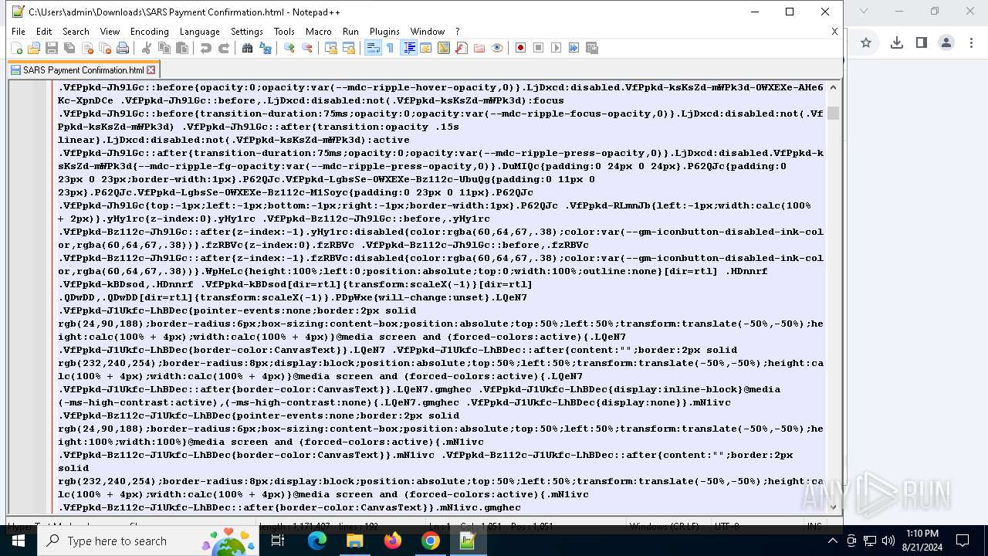Zoom in with the magnifier plus icon
The height and width of the screenshot is (556, 988).
click(289, 48)
